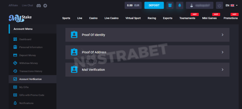
Task: Click the Mail Verification text
Action: [x=93, y=70]
